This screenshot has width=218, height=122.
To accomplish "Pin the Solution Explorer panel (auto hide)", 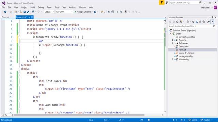I will point(213,17).
